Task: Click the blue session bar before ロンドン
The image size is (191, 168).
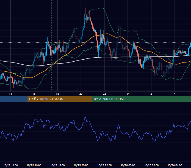Action: coord(14,99)
